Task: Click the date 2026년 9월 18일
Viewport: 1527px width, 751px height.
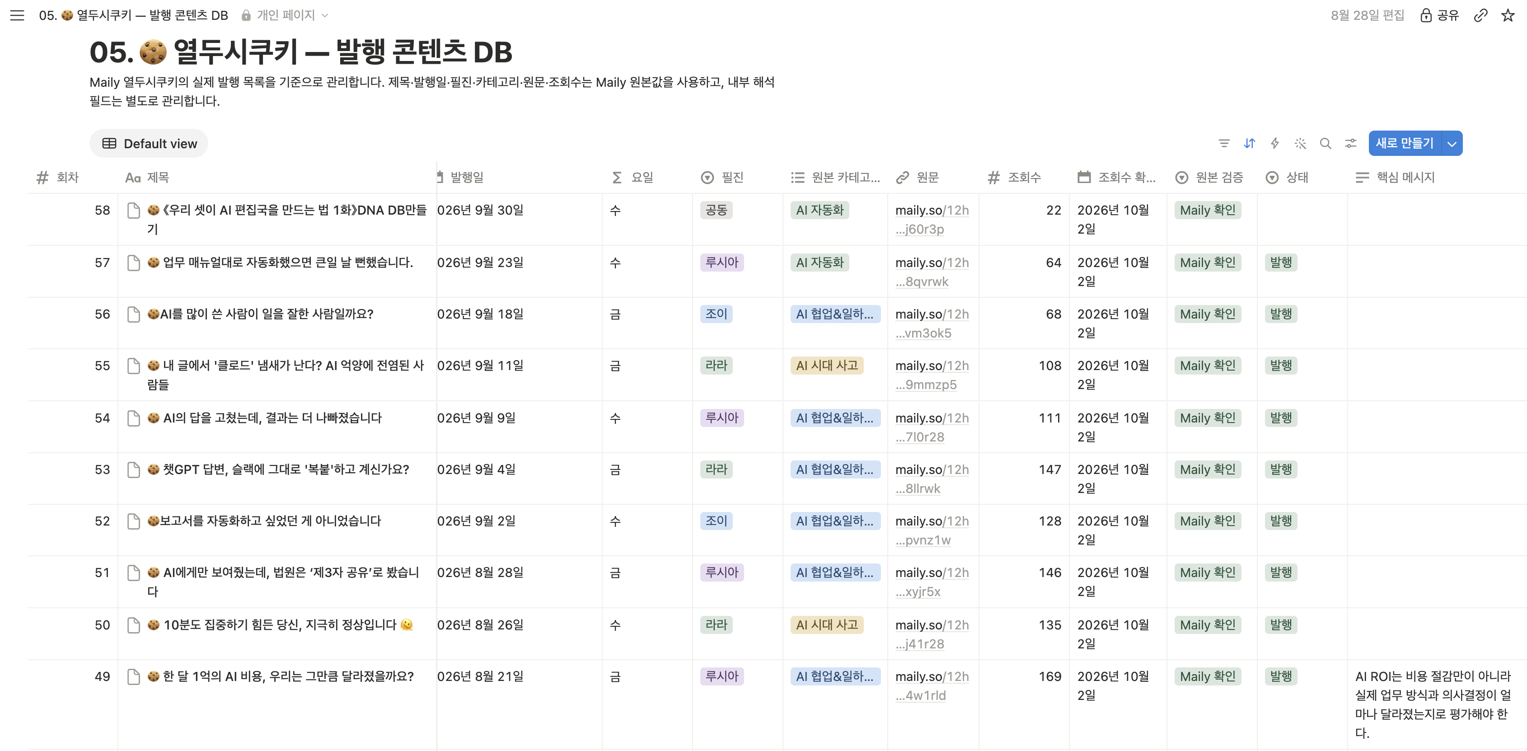Action: 480,314
